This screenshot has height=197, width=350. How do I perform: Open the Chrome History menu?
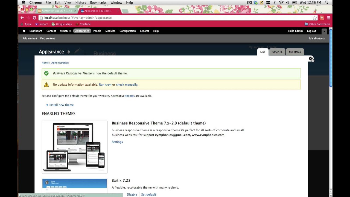81,2
